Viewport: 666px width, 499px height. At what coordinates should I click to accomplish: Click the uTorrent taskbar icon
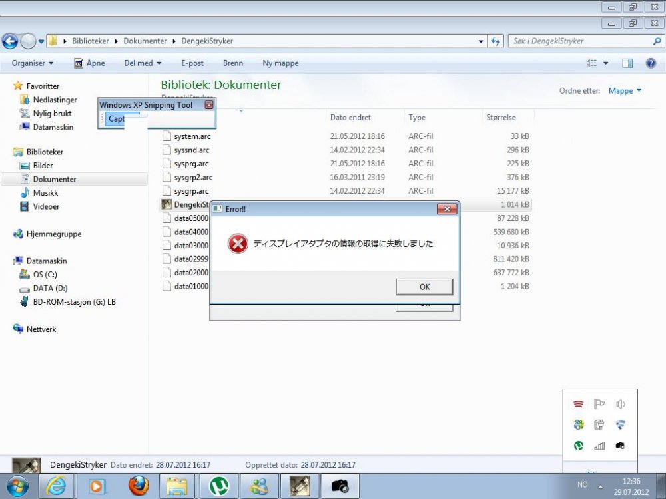tap(219, 486)
